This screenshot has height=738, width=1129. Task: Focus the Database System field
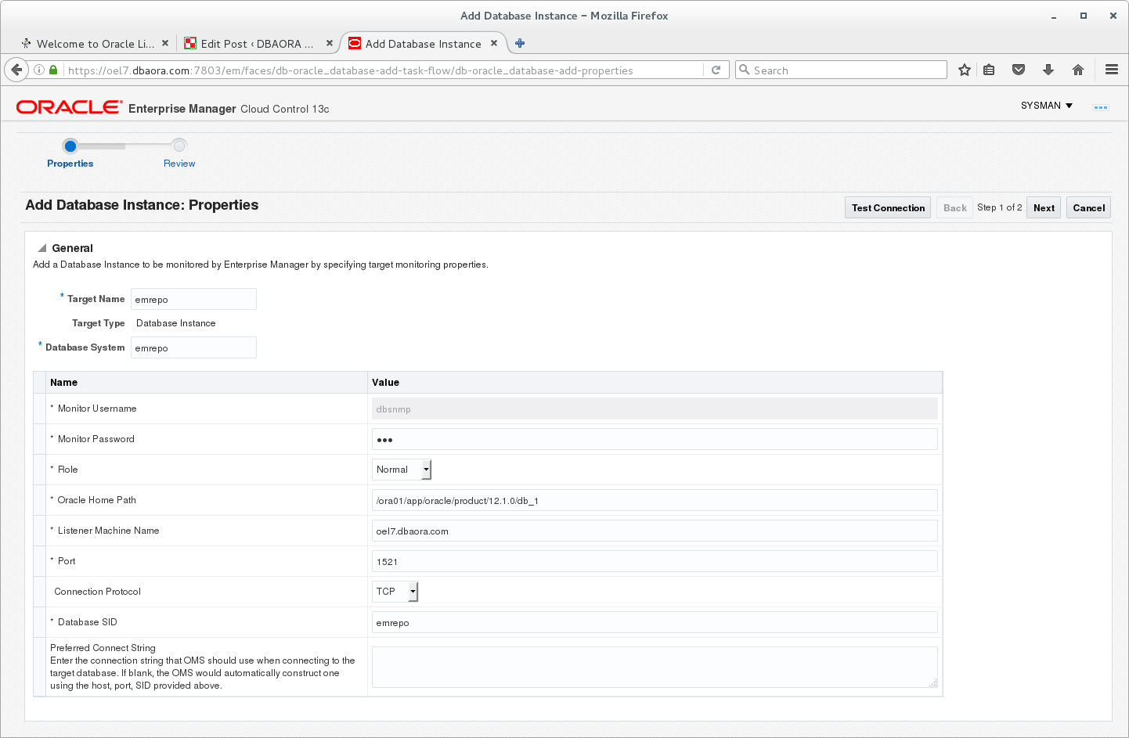tap(193, 347)
